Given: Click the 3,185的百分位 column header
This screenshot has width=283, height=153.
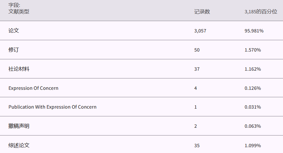Looking at the screenshot, I should pos(261,12).
